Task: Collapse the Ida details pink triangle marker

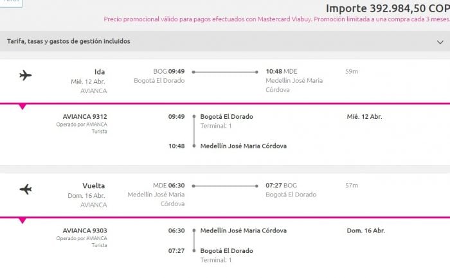Action: [x=22, y=107]
